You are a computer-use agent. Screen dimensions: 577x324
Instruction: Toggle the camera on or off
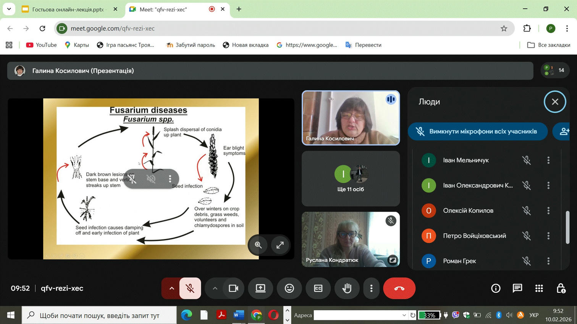coord(233,289)
